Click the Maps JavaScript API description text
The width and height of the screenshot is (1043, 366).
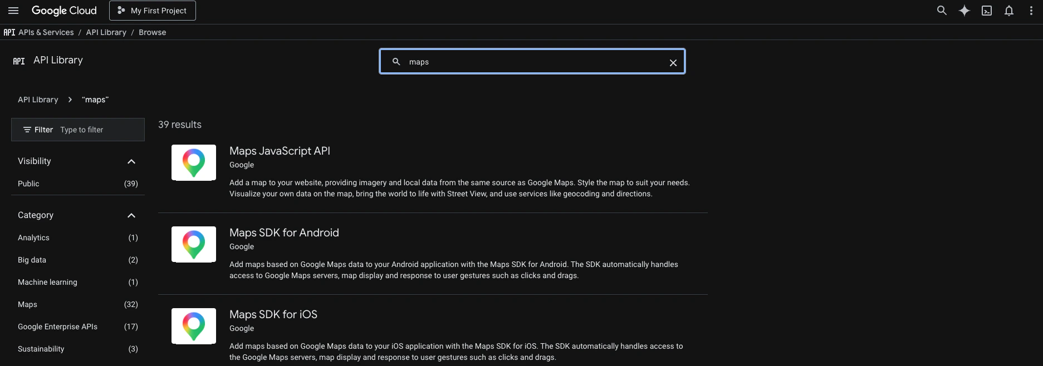point(459,188)
